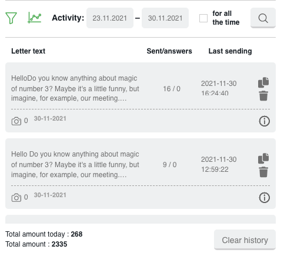Delete the letter sent at 12:59:22
The height and width of the screenshot is (256, 284).
[263, 172]
